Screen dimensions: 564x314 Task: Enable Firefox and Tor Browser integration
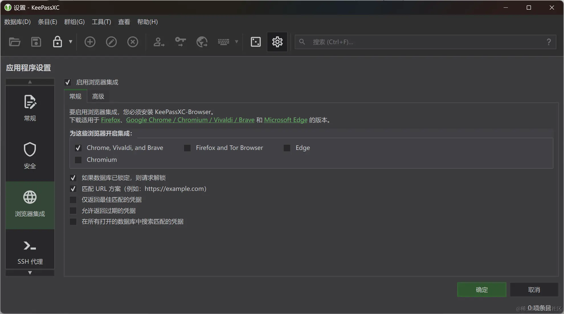coord(187,148)
